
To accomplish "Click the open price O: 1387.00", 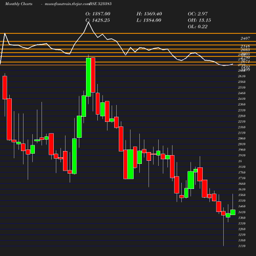I will pyautogui.click(x=98, y=14).
